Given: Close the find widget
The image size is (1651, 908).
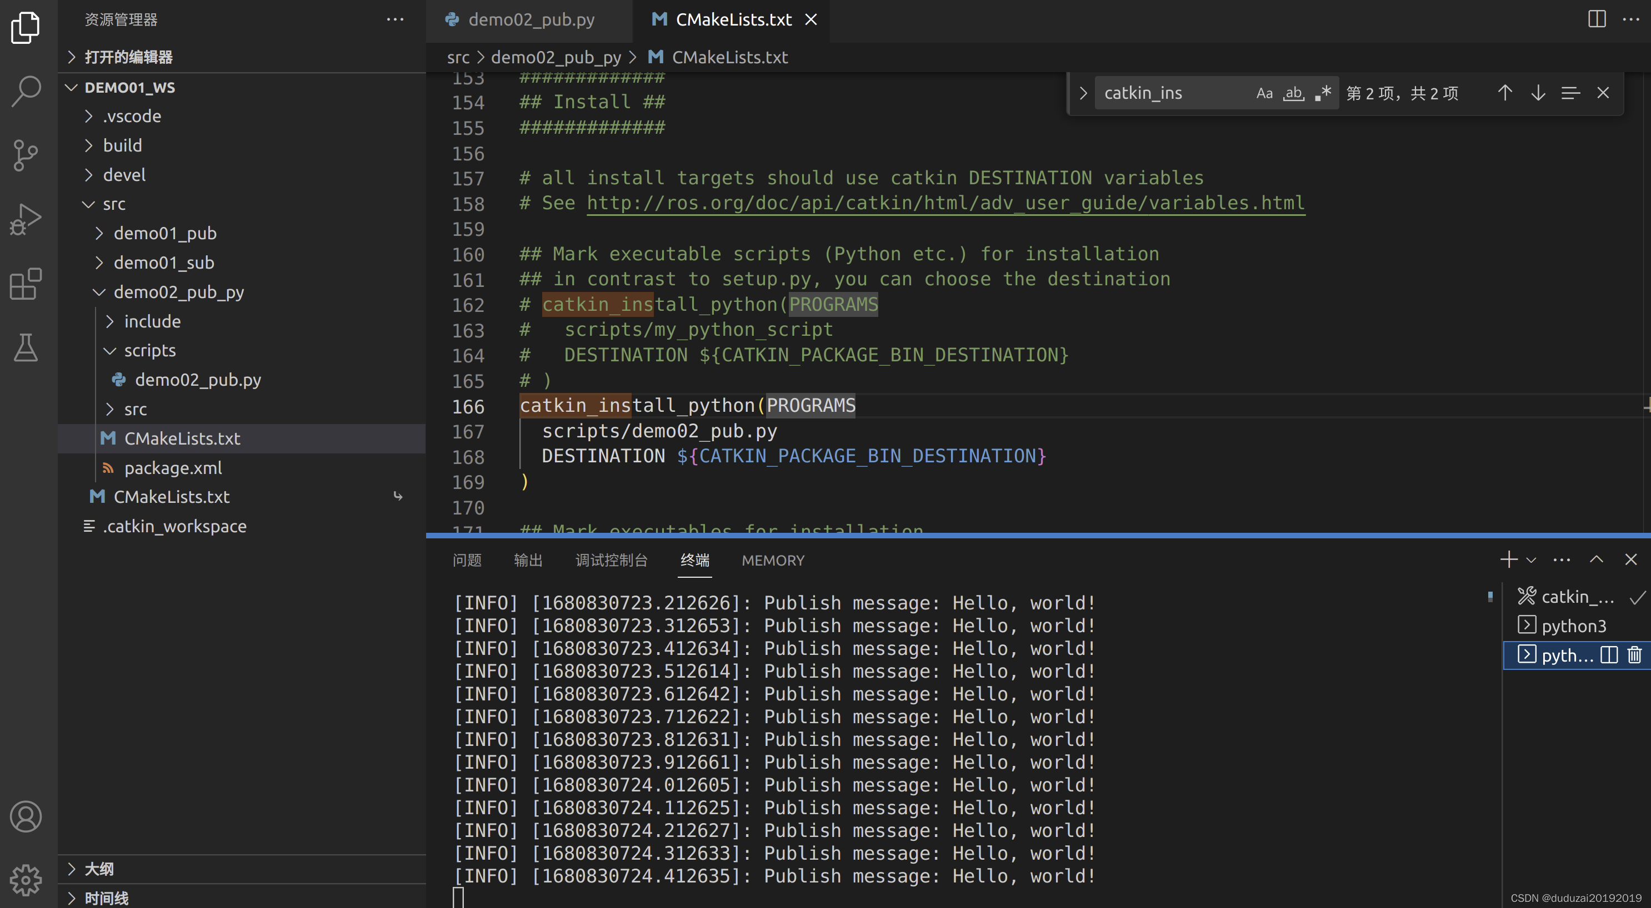Looking at the screenshot, I should pos(1603,93).
